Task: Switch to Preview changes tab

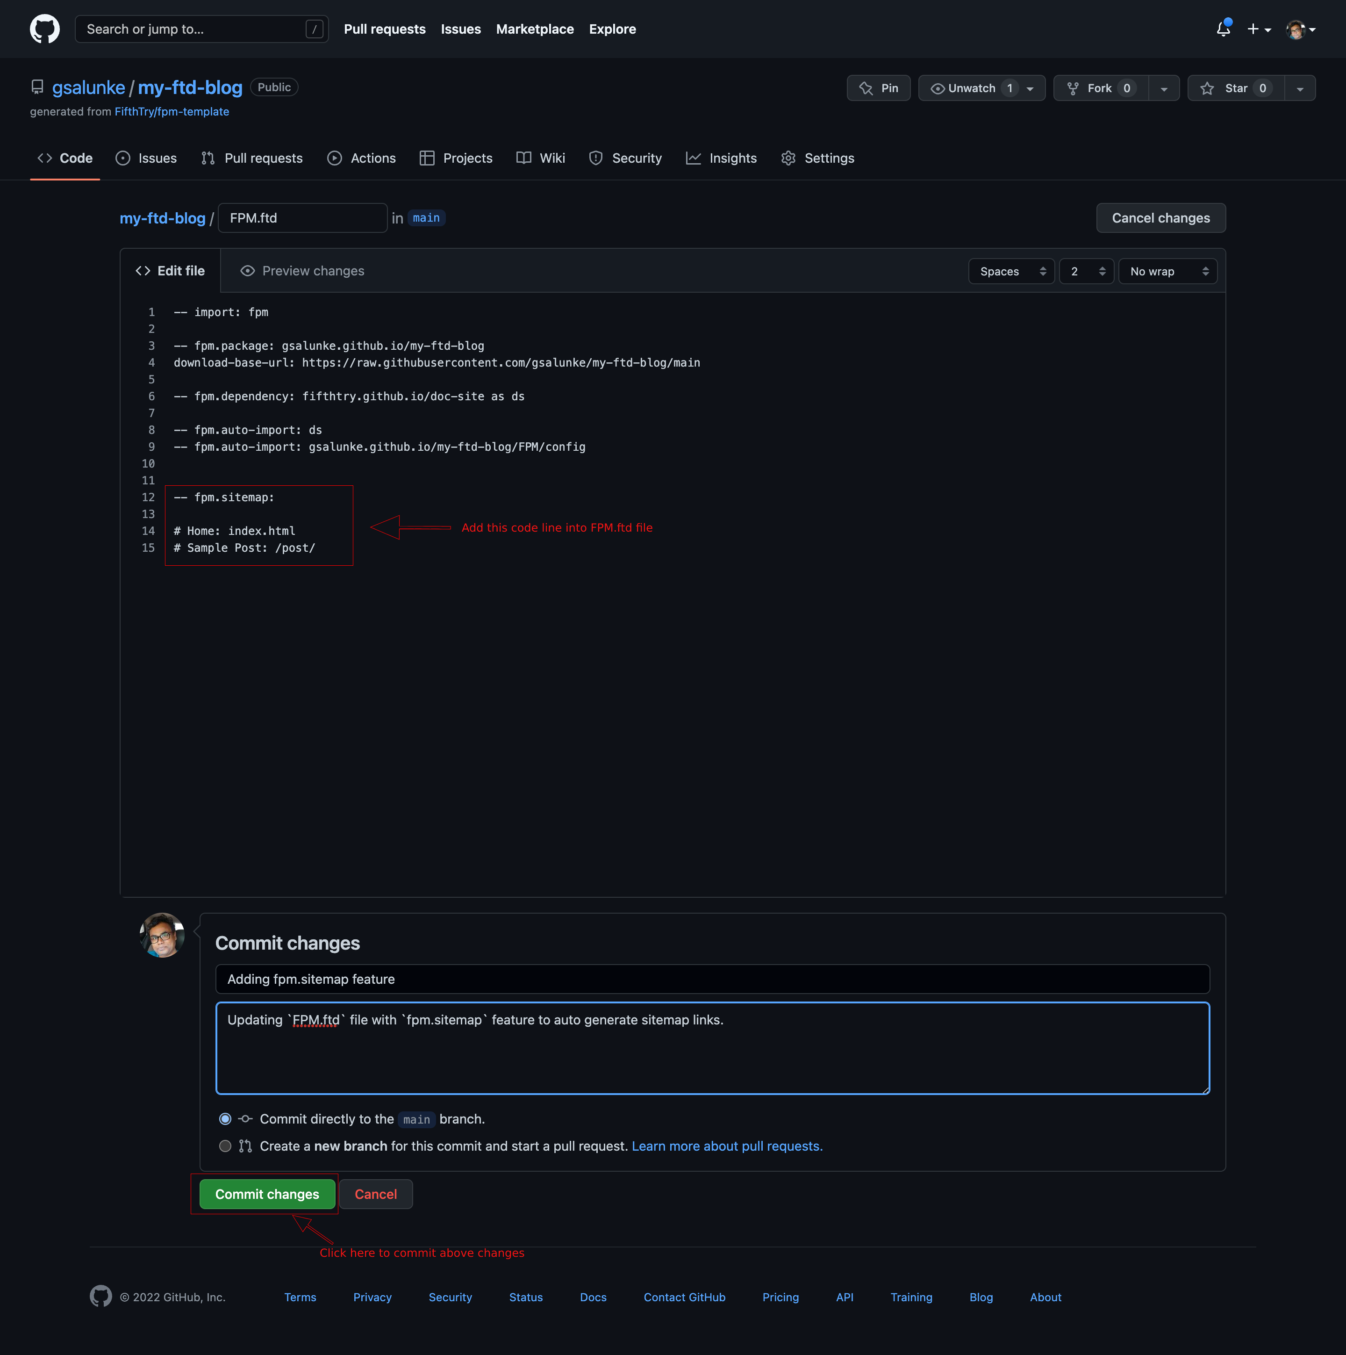Action: (302, 271)
